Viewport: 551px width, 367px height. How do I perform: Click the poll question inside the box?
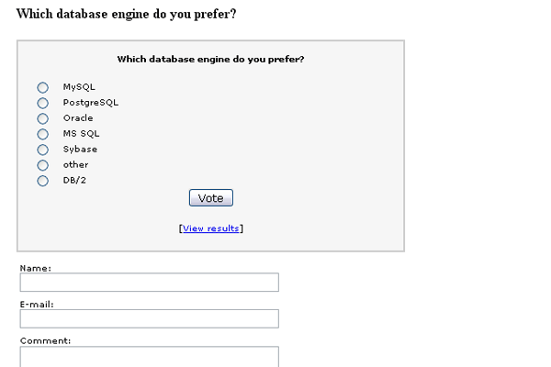[211, 60]
